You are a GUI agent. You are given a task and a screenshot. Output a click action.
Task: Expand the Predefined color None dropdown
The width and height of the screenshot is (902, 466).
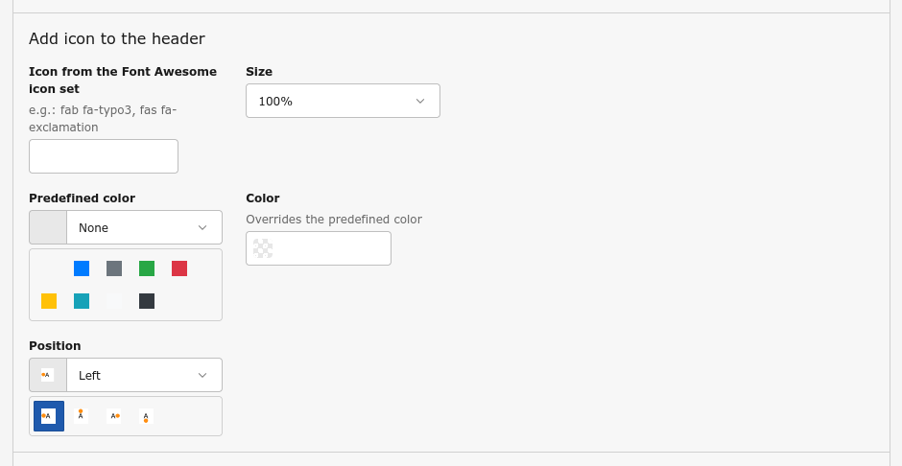(x=144, y=227)
